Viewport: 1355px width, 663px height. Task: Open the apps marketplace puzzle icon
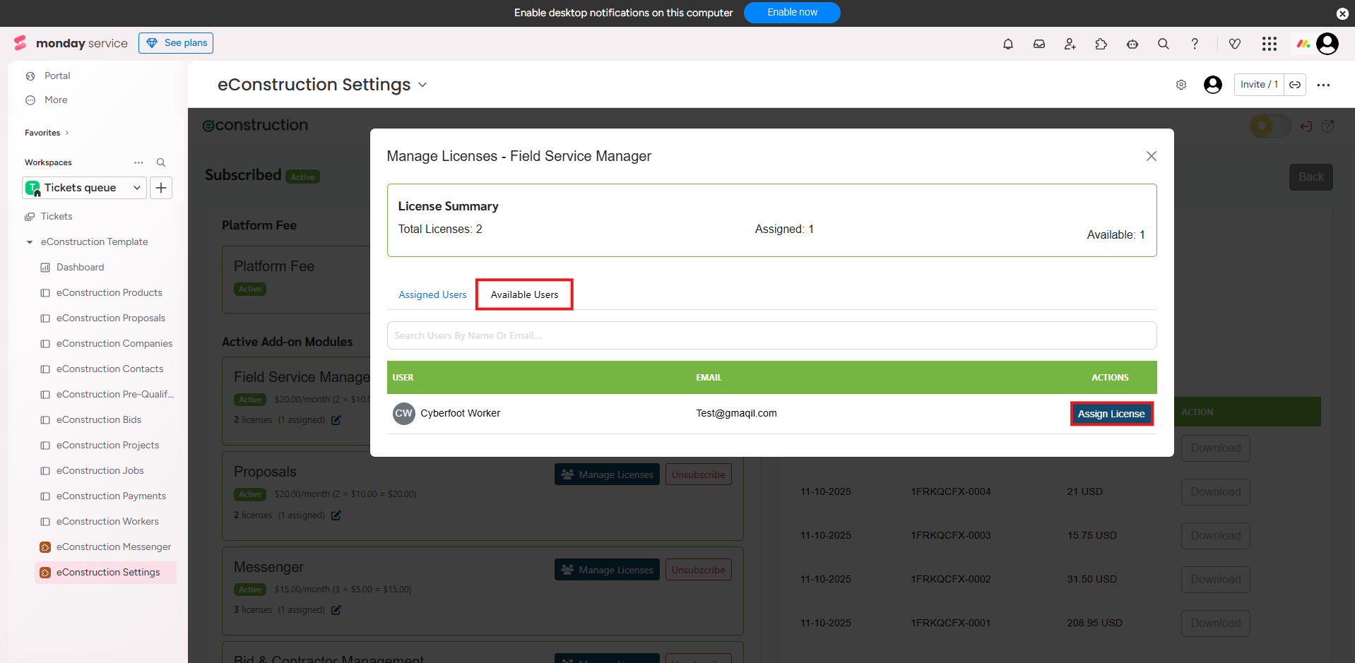[1101, 44]
